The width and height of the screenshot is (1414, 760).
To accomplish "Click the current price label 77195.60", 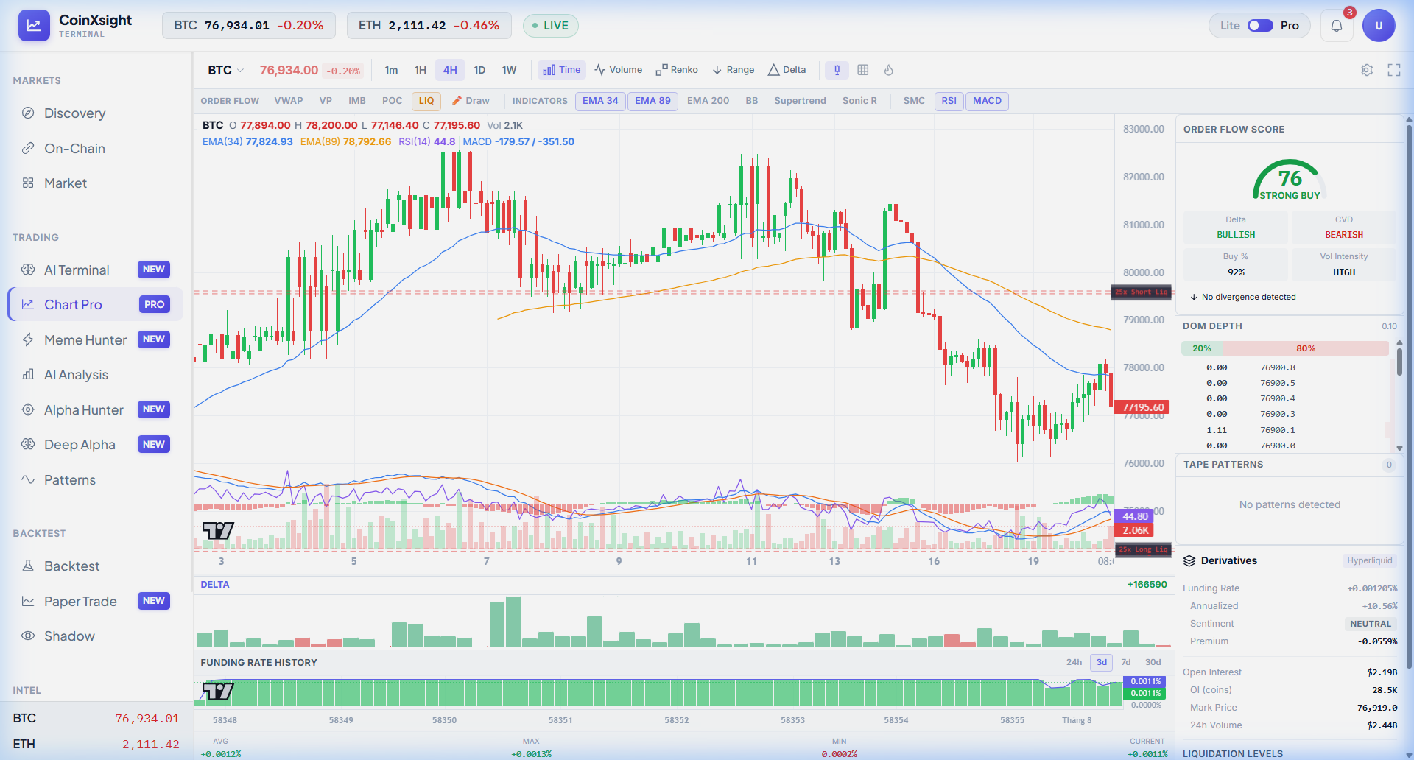I will tap(1142, 407).
